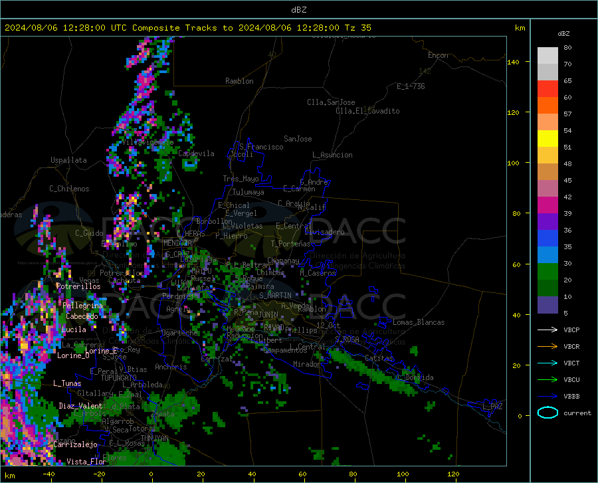The width and height of the screenshot is (598, 483).
Task: Click the 'Diaz_Valent' map label
Action: coord(80,406)
